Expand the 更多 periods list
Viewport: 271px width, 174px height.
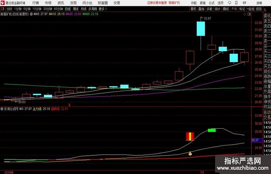coord(102,9)
